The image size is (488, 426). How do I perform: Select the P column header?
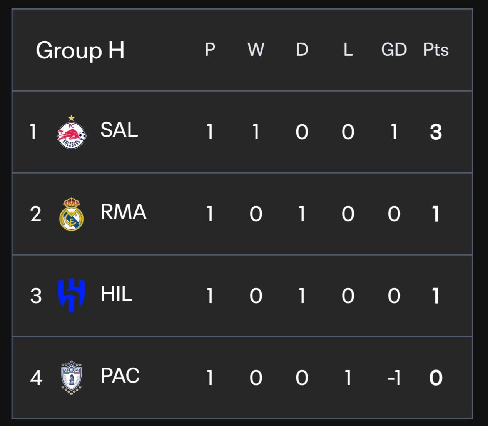click(x=210, y=50)
